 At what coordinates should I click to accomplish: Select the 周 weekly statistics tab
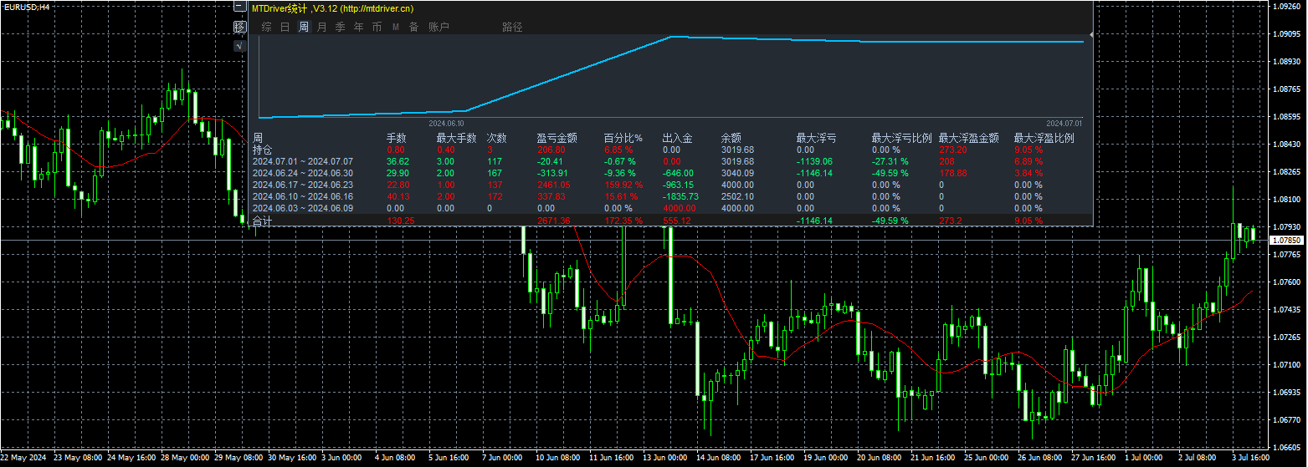click(x=304, y=27)
